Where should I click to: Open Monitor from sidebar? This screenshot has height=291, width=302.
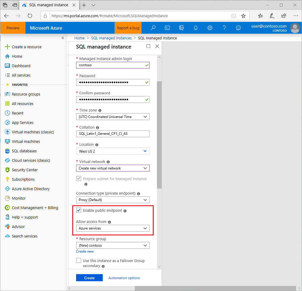(x=15, y=198)
